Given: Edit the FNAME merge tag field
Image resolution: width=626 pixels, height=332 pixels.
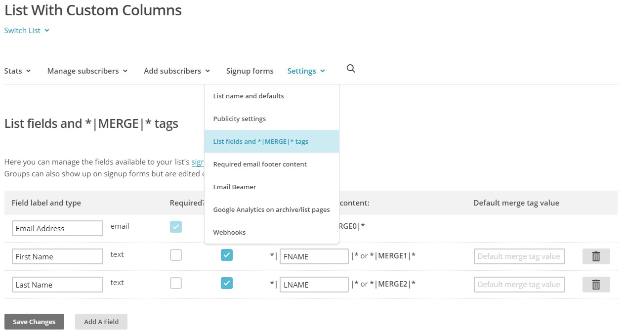Looking at the screenshot, I should click(x=314, y=256).
